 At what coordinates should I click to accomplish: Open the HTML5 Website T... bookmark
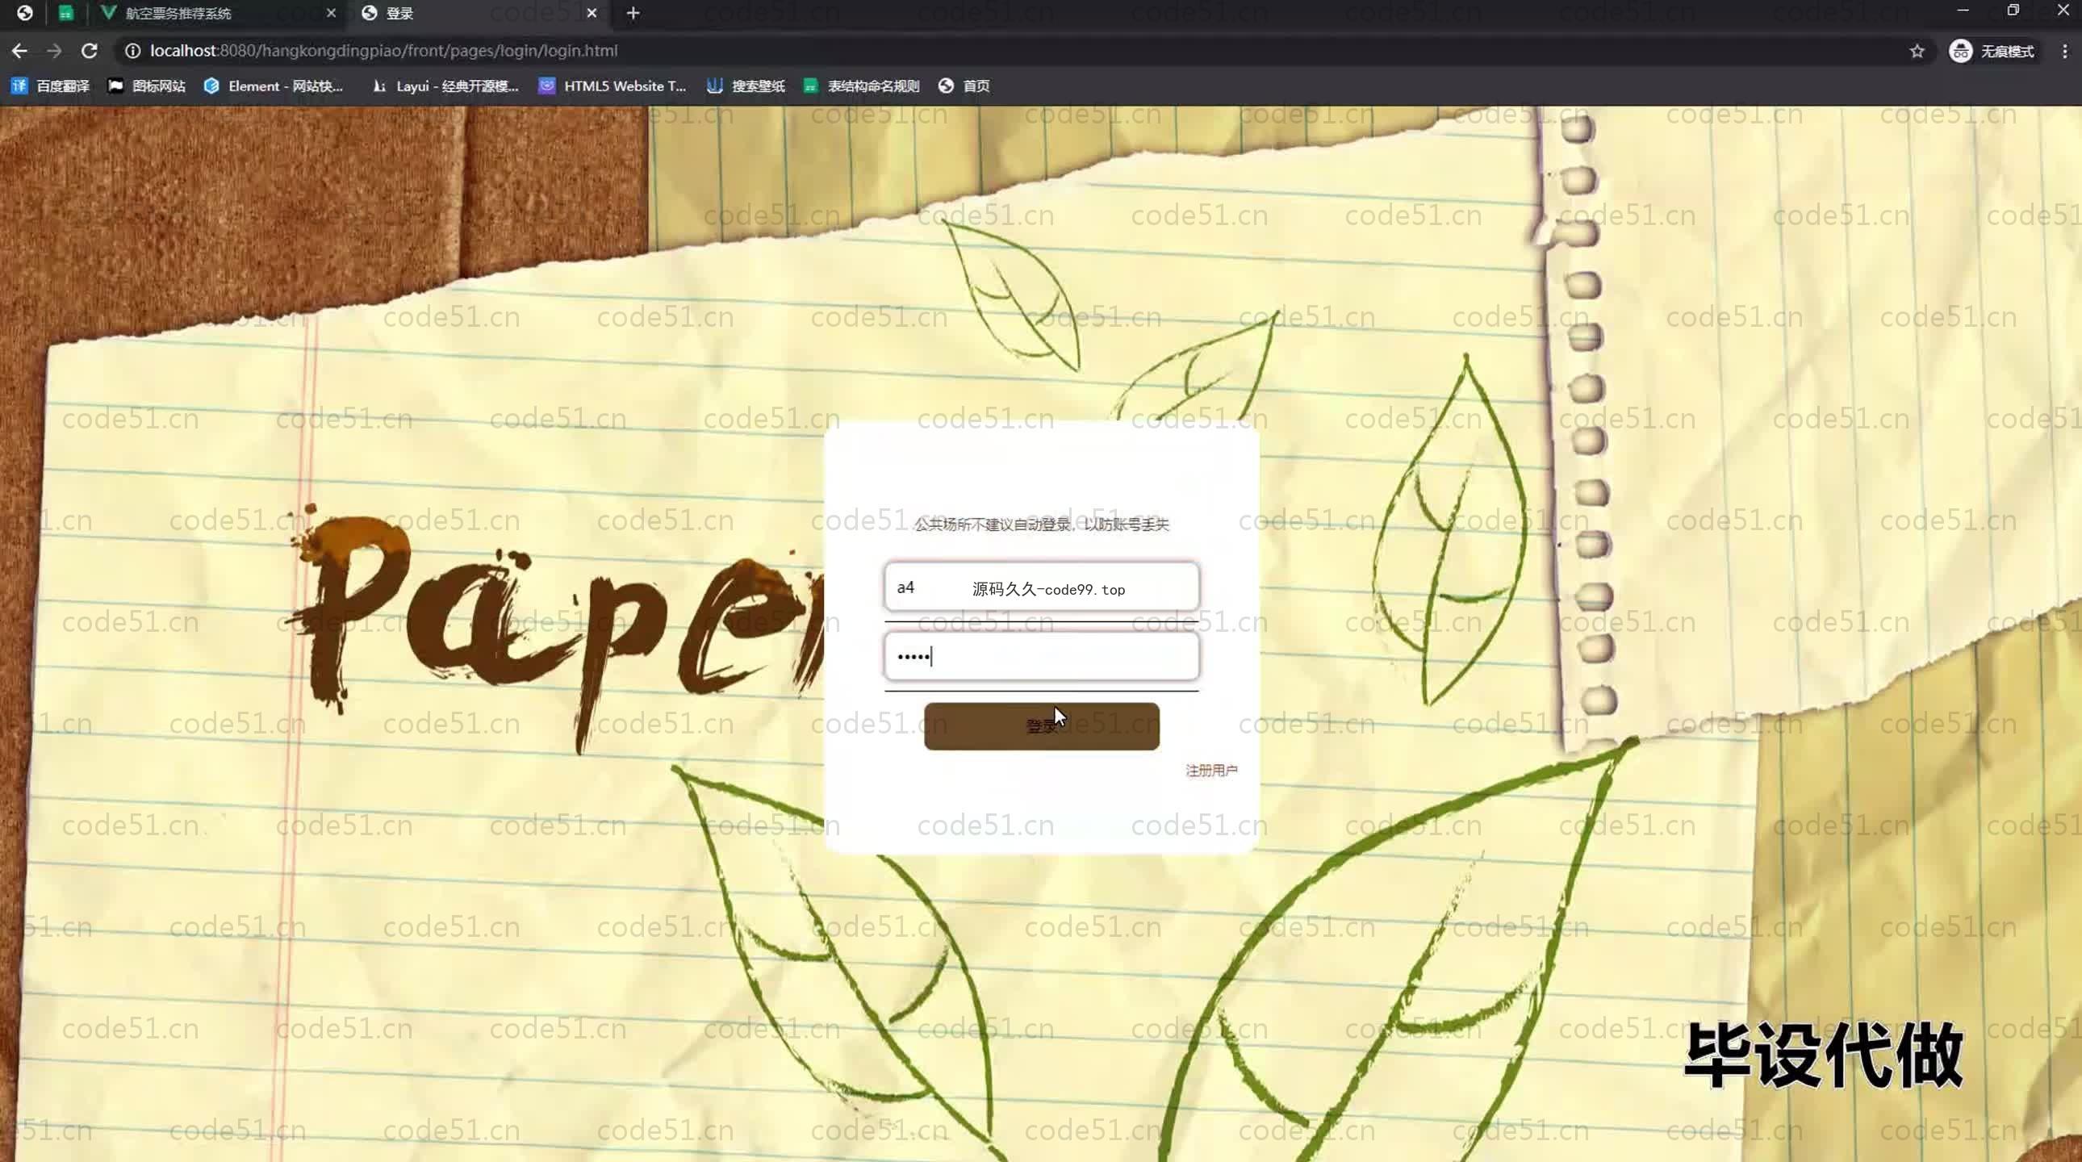tap(612, 86)
